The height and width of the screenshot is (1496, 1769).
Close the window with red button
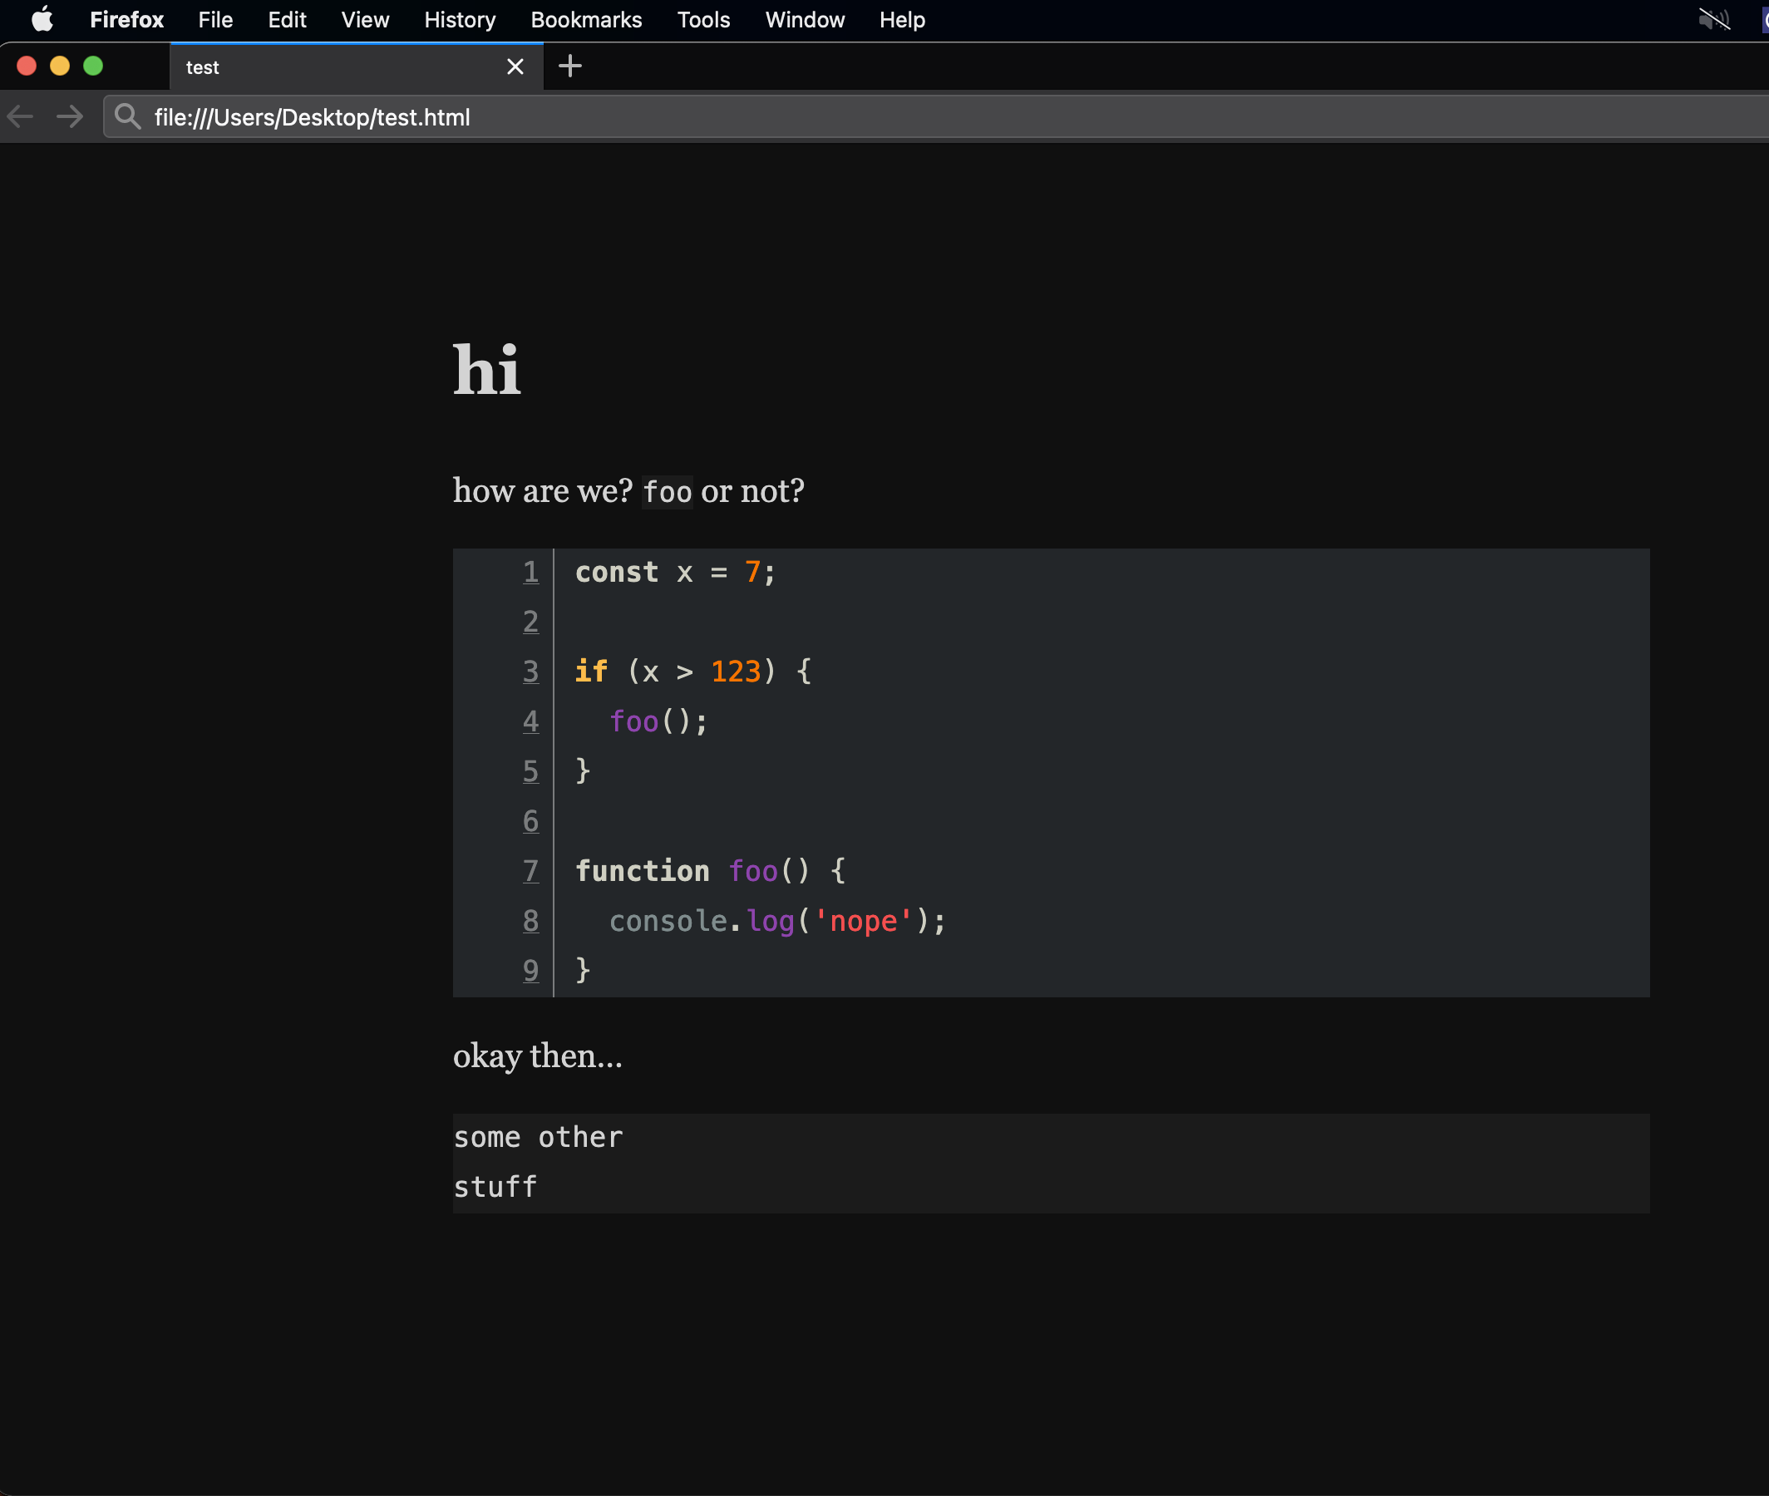(x=27, y=66)
